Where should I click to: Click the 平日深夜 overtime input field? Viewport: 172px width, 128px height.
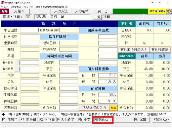click(69, 76)
